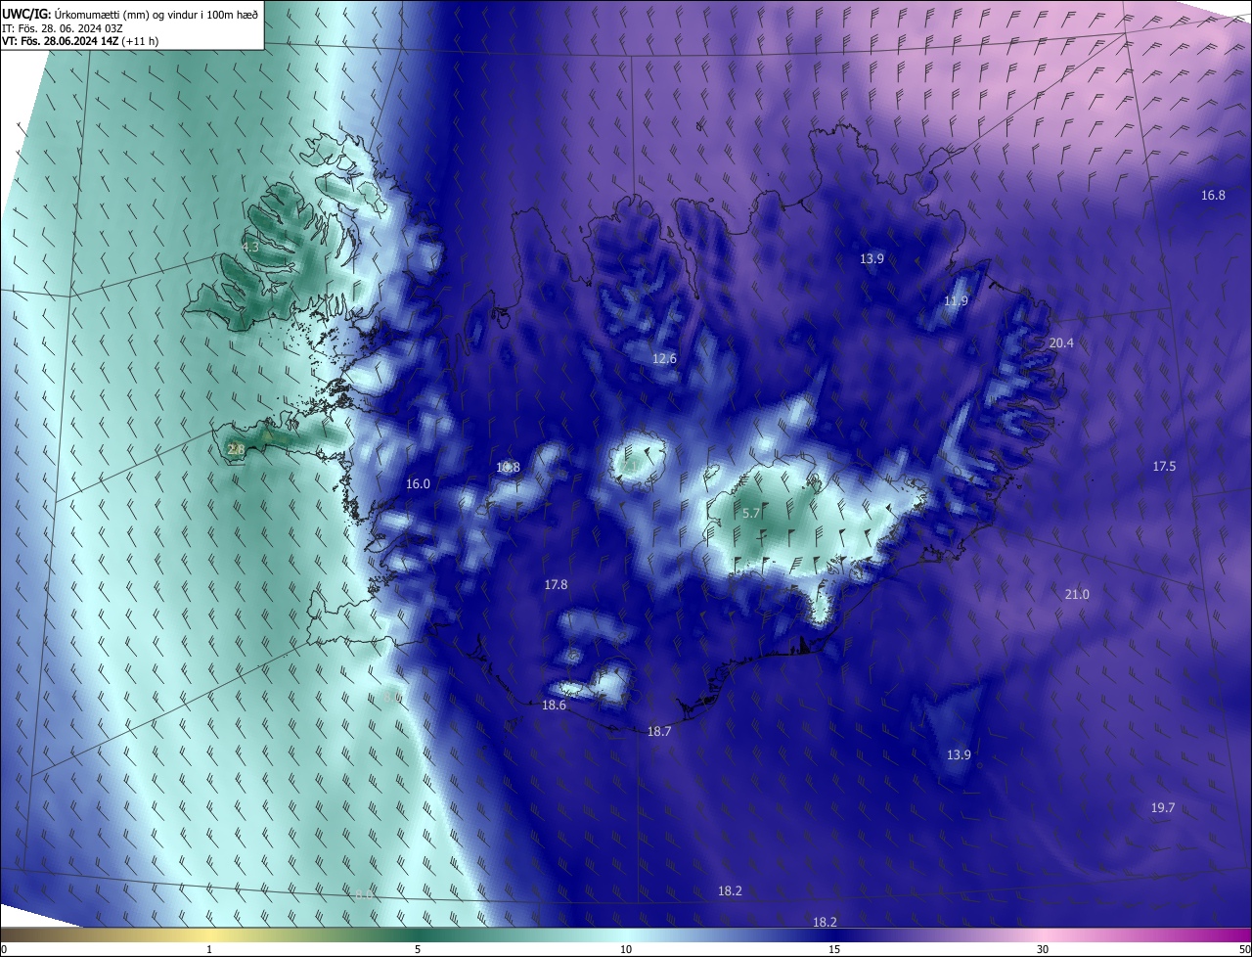This screenshot has width=1252, height=957.
Task: Click the value label 20.4
Action: point(1061,342)
